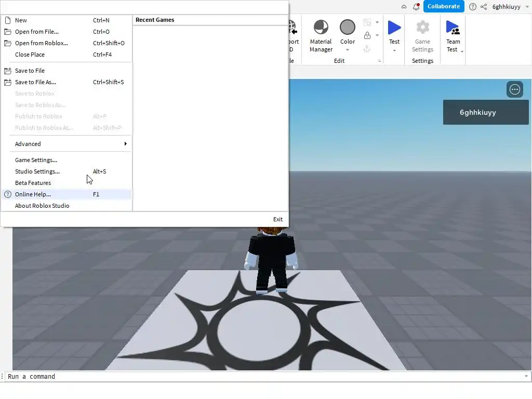Click the command bar drag handle

[3, 377]
